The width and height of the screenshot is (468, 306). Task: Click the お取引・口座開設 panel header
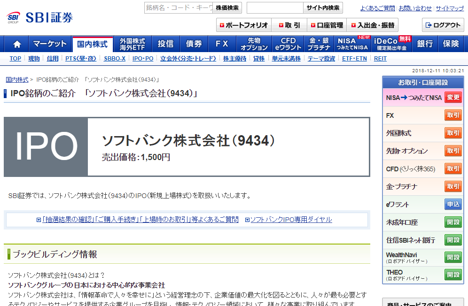[423, 82]
